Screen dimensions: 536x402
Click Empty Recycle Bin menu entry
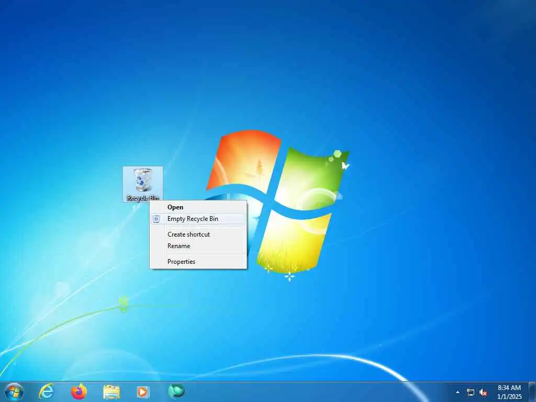coord(198,219)
